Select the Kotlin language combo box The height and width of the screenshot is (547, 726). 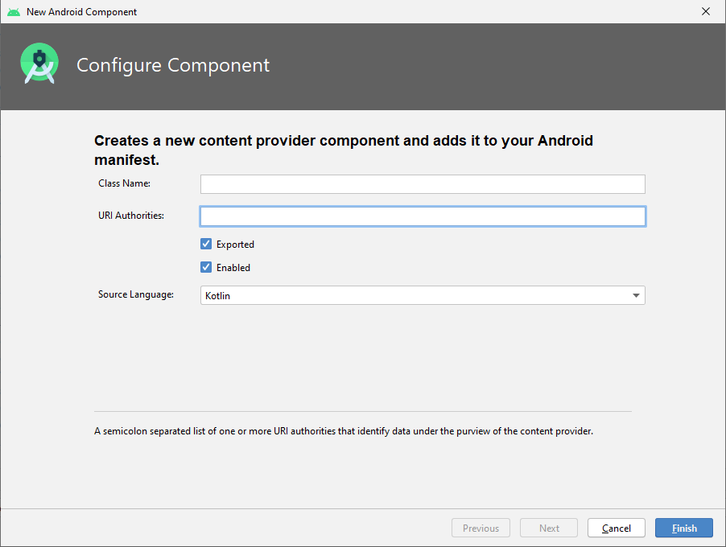[423, 295]
